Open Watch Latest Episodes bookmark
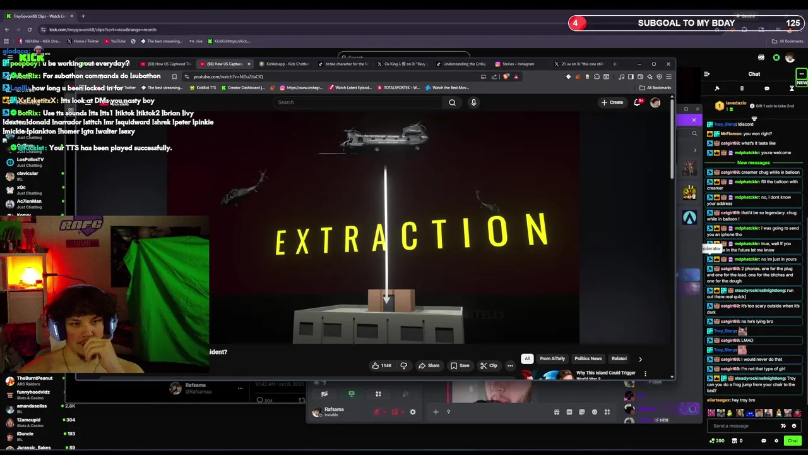Screen dimensions: 808x455 coord(350,88)
